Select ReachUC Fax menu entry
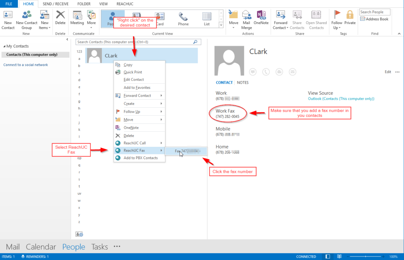Image resolution: width=404 pixels, height=260 pixels. (139, 150)
